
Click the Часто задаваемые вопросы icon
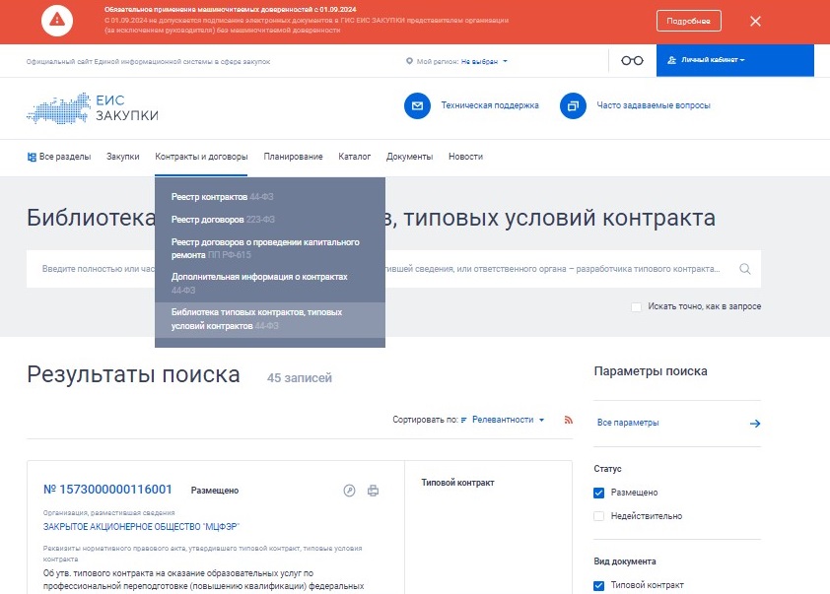click(573, 105)
